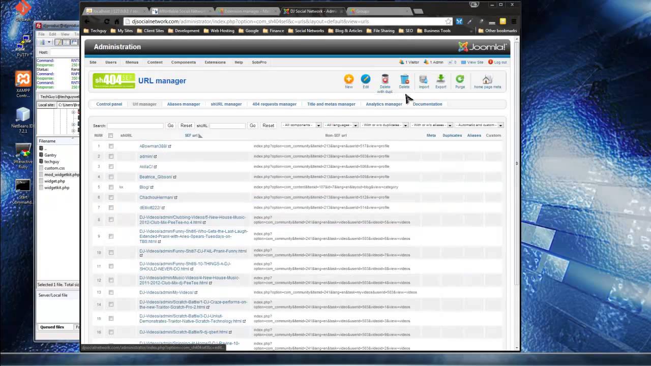Click Go button next to Search field
Viewport: 651px width, 366px height.
point(170,126)
